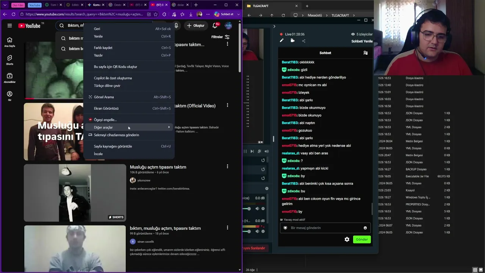Share the stream using share icon
The width and height of the screenshot is (485, 273).
(304, 41)
